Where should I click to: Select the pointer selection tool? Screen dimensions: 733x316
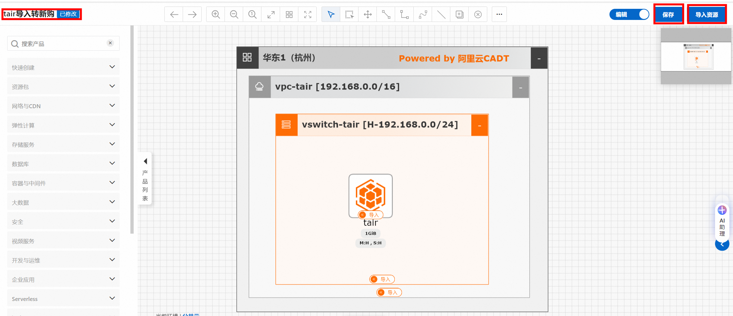pos(331,14)
